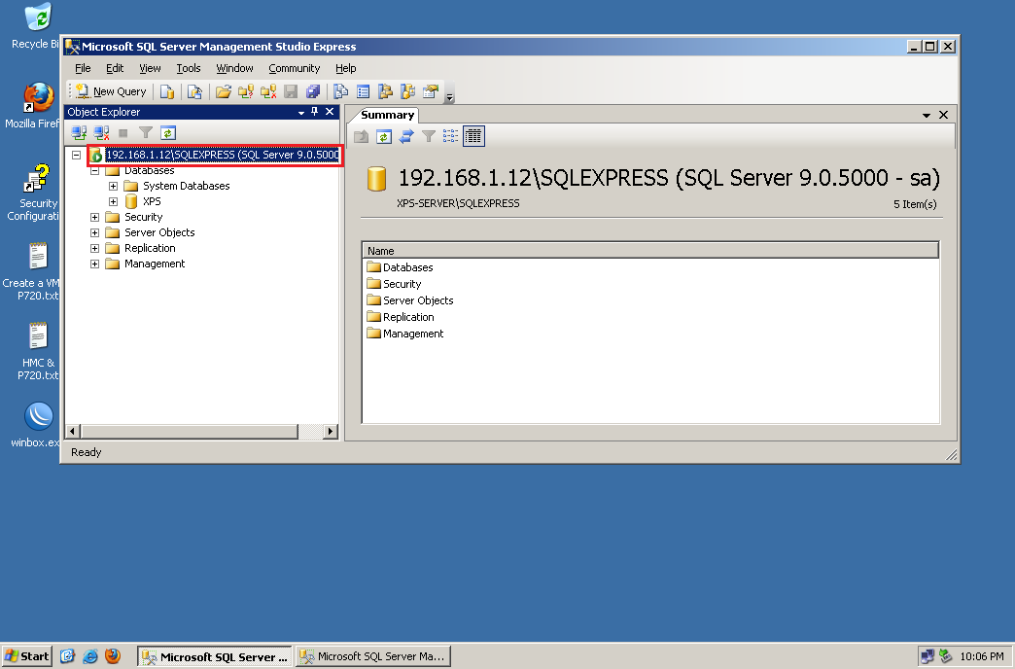Click the Save All icon

point(313,92)
